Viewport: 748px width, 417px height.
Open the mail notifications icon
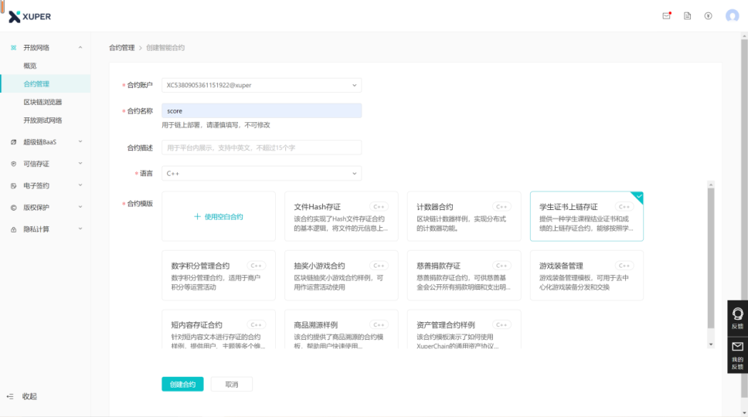coord(667,16)
